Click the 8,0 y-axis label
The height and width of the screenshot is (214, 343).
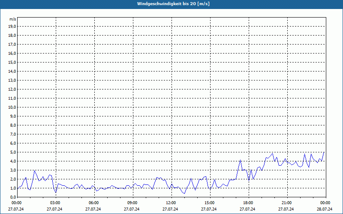(x=13, y=125)
